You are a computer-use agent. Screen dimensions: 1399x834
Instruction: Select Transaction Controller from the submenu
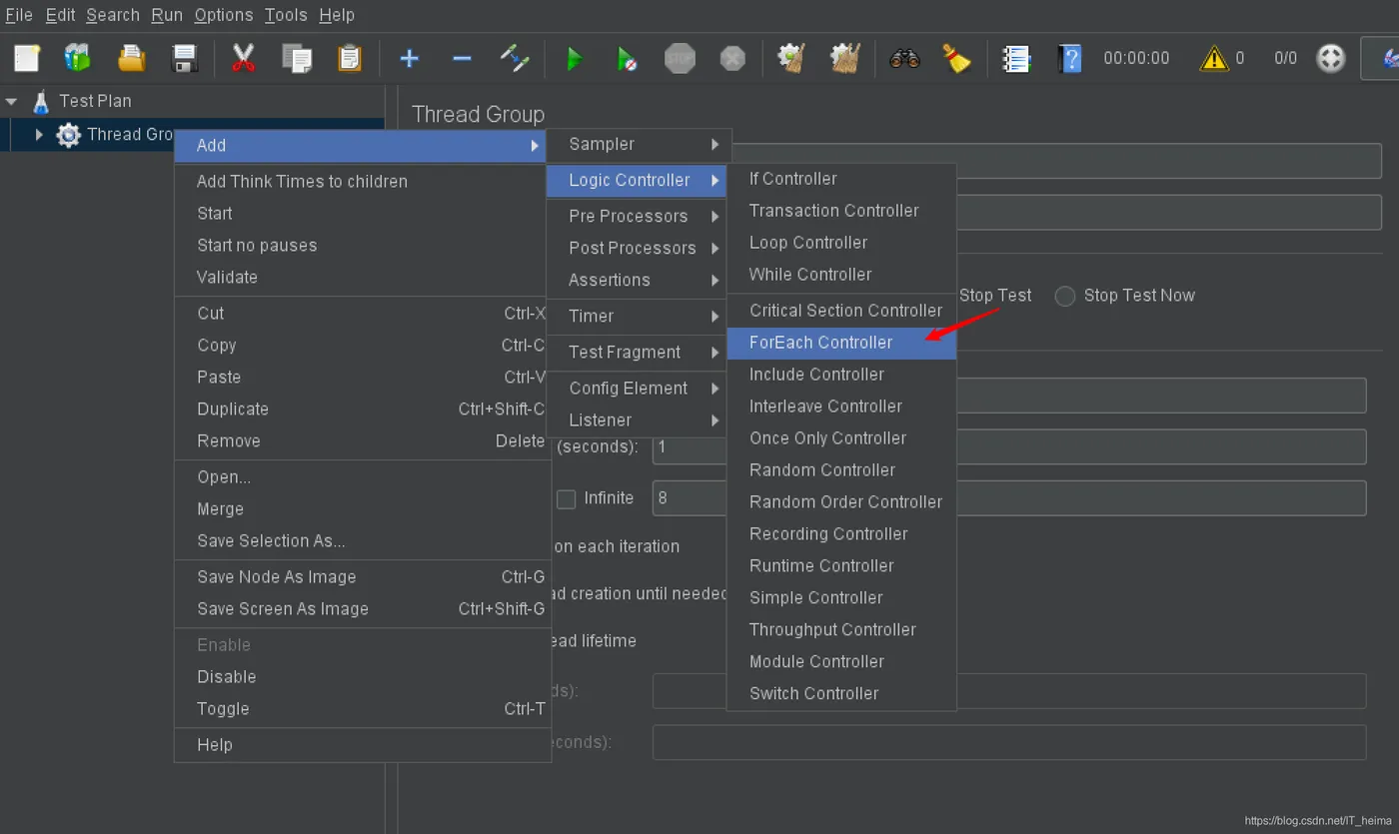pyautogui.click(x=841, y=211)
